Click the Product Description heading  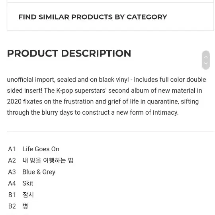pos(69,53)
